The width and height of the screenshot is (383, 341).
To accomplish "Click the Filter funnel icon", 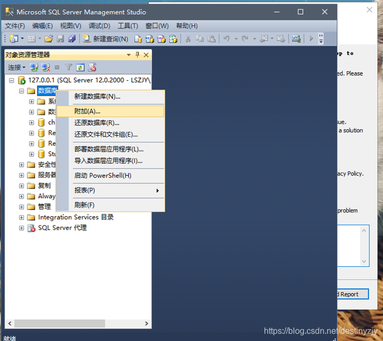I will [68, 67].
